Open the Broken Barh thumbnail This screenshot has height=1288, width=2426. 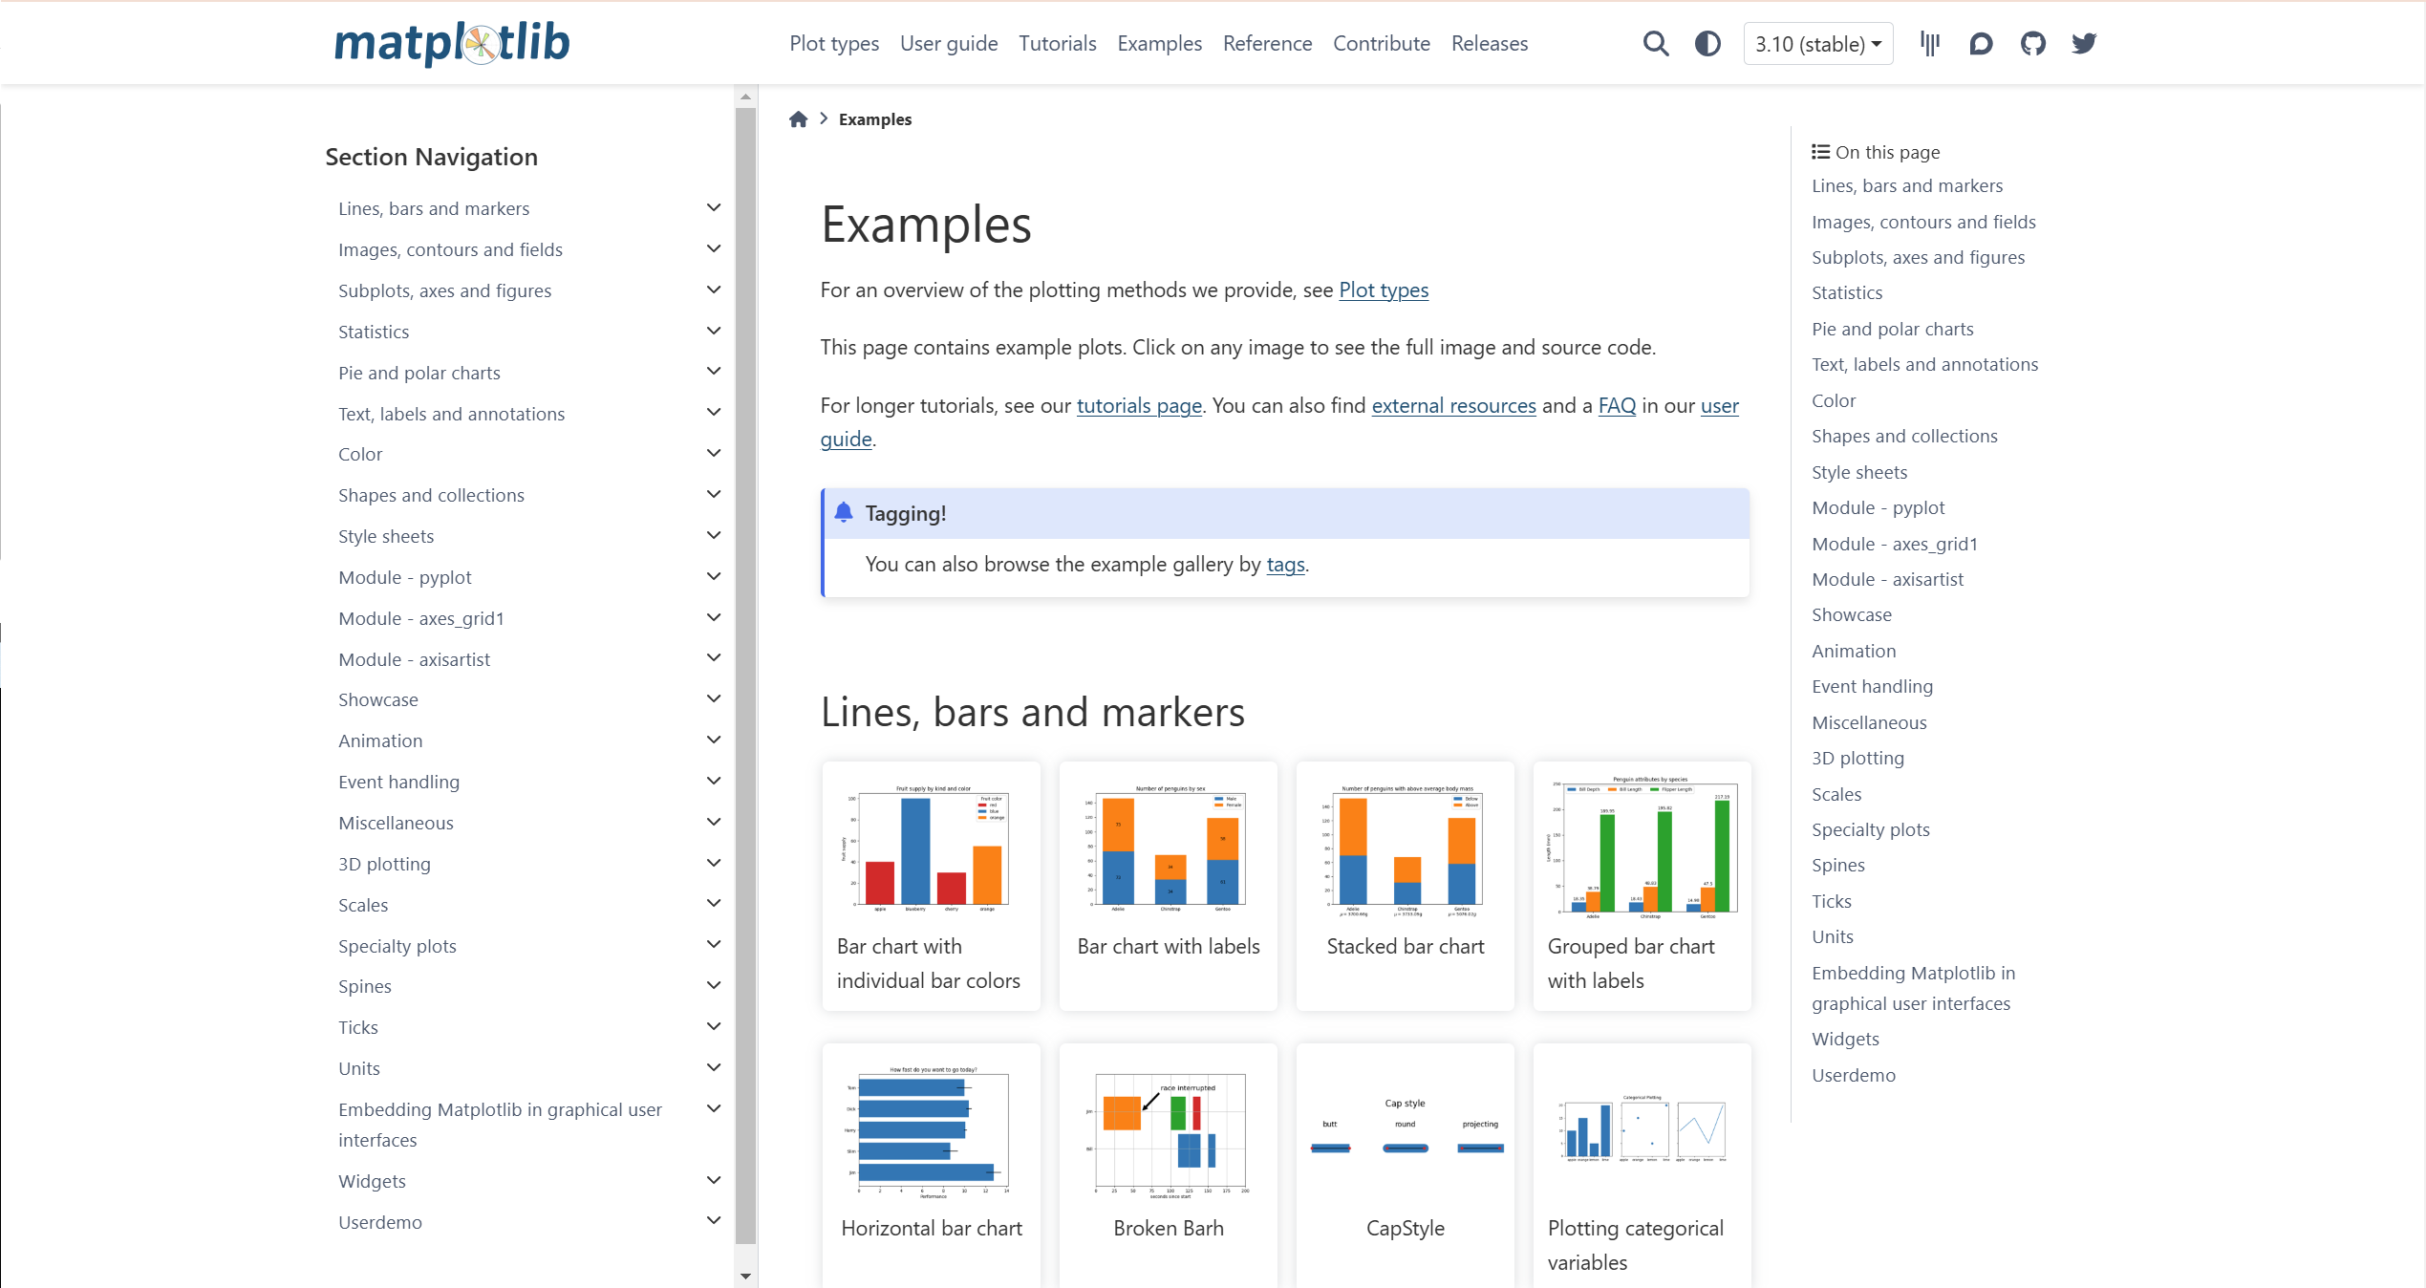[x=1168, y=1166]
